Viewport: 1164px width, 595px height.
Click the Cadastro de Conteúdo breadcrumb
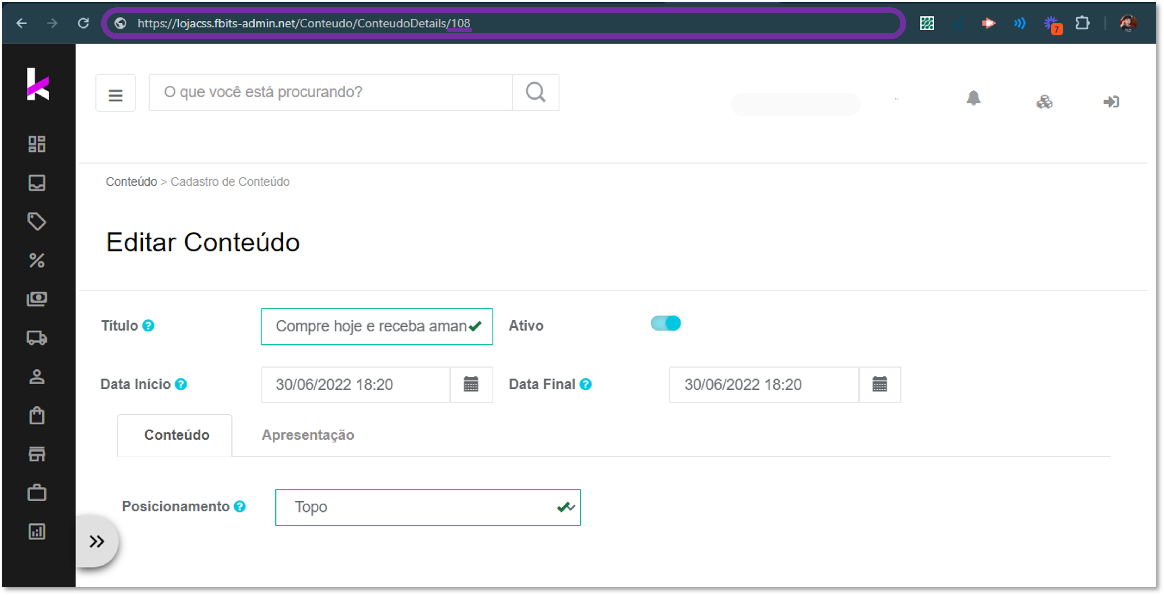[230, 182]
